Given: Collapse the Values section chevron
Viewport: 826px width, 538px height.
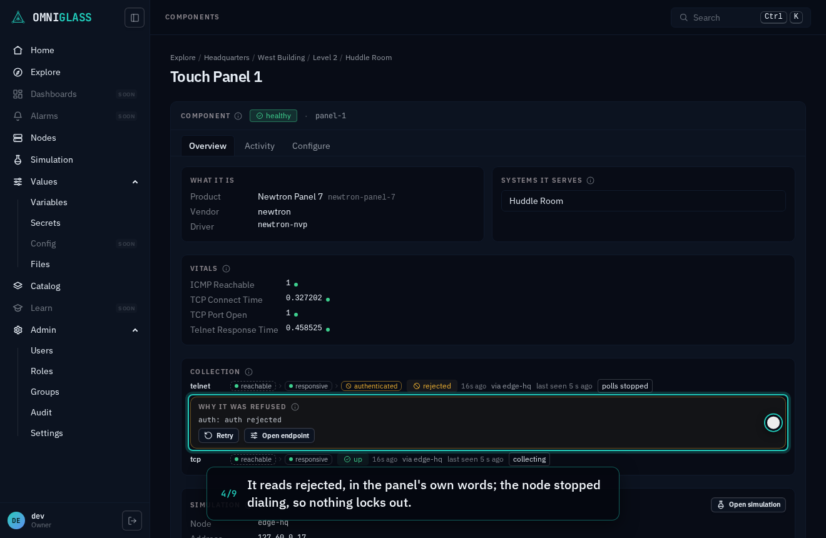Looking at the screenshot, I should click(x=135, y=181).
